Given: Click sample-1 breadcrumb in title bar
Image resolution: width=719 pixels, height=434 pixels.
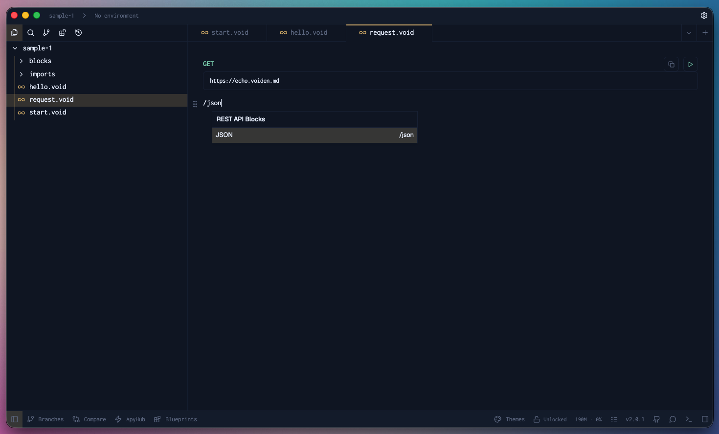Looking at the screenshot, I should click(62, 16).
